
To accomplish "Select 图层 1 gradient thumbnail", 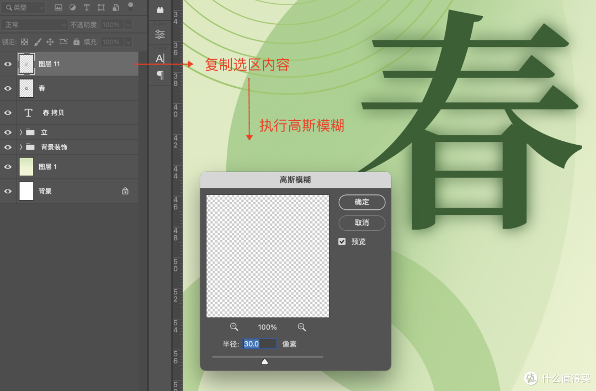I will point(26,167).
